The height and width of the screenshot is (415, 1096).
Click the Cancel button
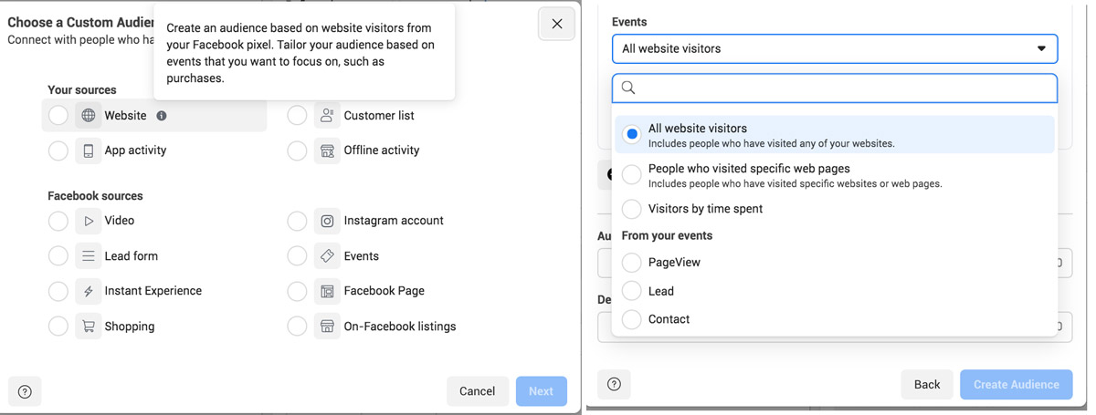[478, 391]
